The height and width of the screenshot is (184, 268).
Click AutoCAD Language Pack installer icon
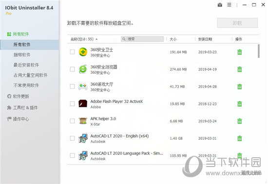[83, 155]
